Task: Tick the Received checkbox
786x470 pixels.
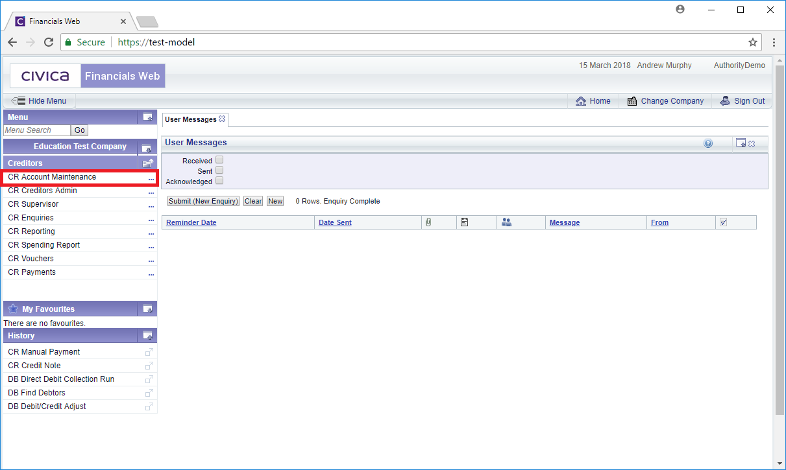Action: click(x=219, y=160)
